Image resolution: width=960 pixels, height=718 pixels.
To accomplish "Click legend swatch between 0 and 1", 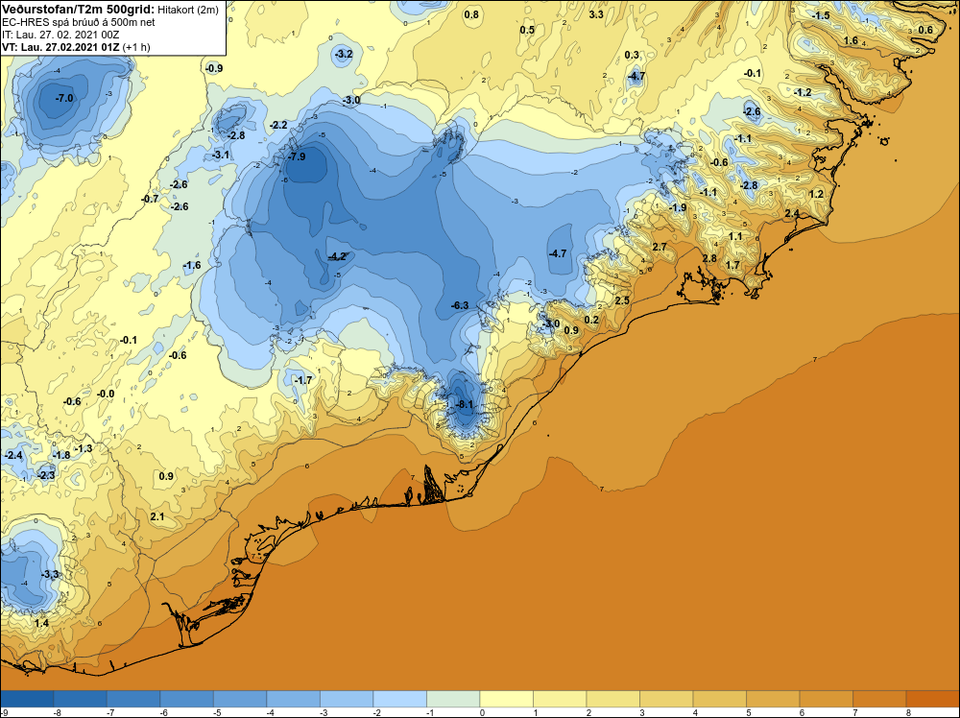I will click(506, 699).
